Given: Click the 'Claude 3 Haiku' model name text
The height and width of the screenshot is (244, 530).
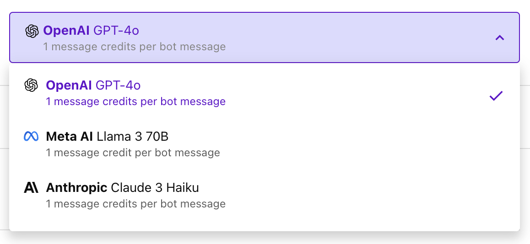Looking at the screenshot, I should [155, 188].
